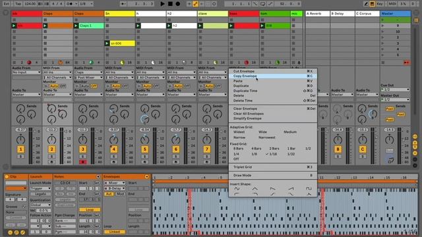Toggle return track C activator
This screenshot has height=237, width=422.
[x=363, y=149]
